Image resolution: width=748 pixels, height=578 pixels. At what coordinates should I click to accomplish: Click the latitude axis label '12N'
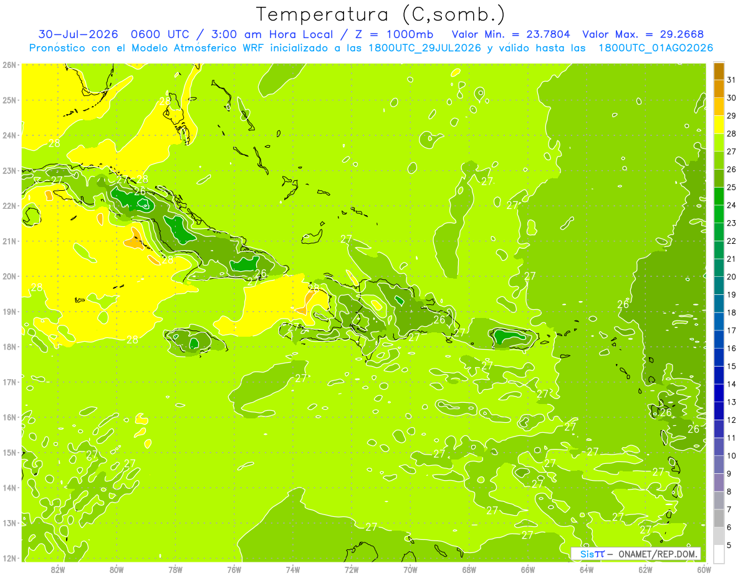(x=9, y=558)
